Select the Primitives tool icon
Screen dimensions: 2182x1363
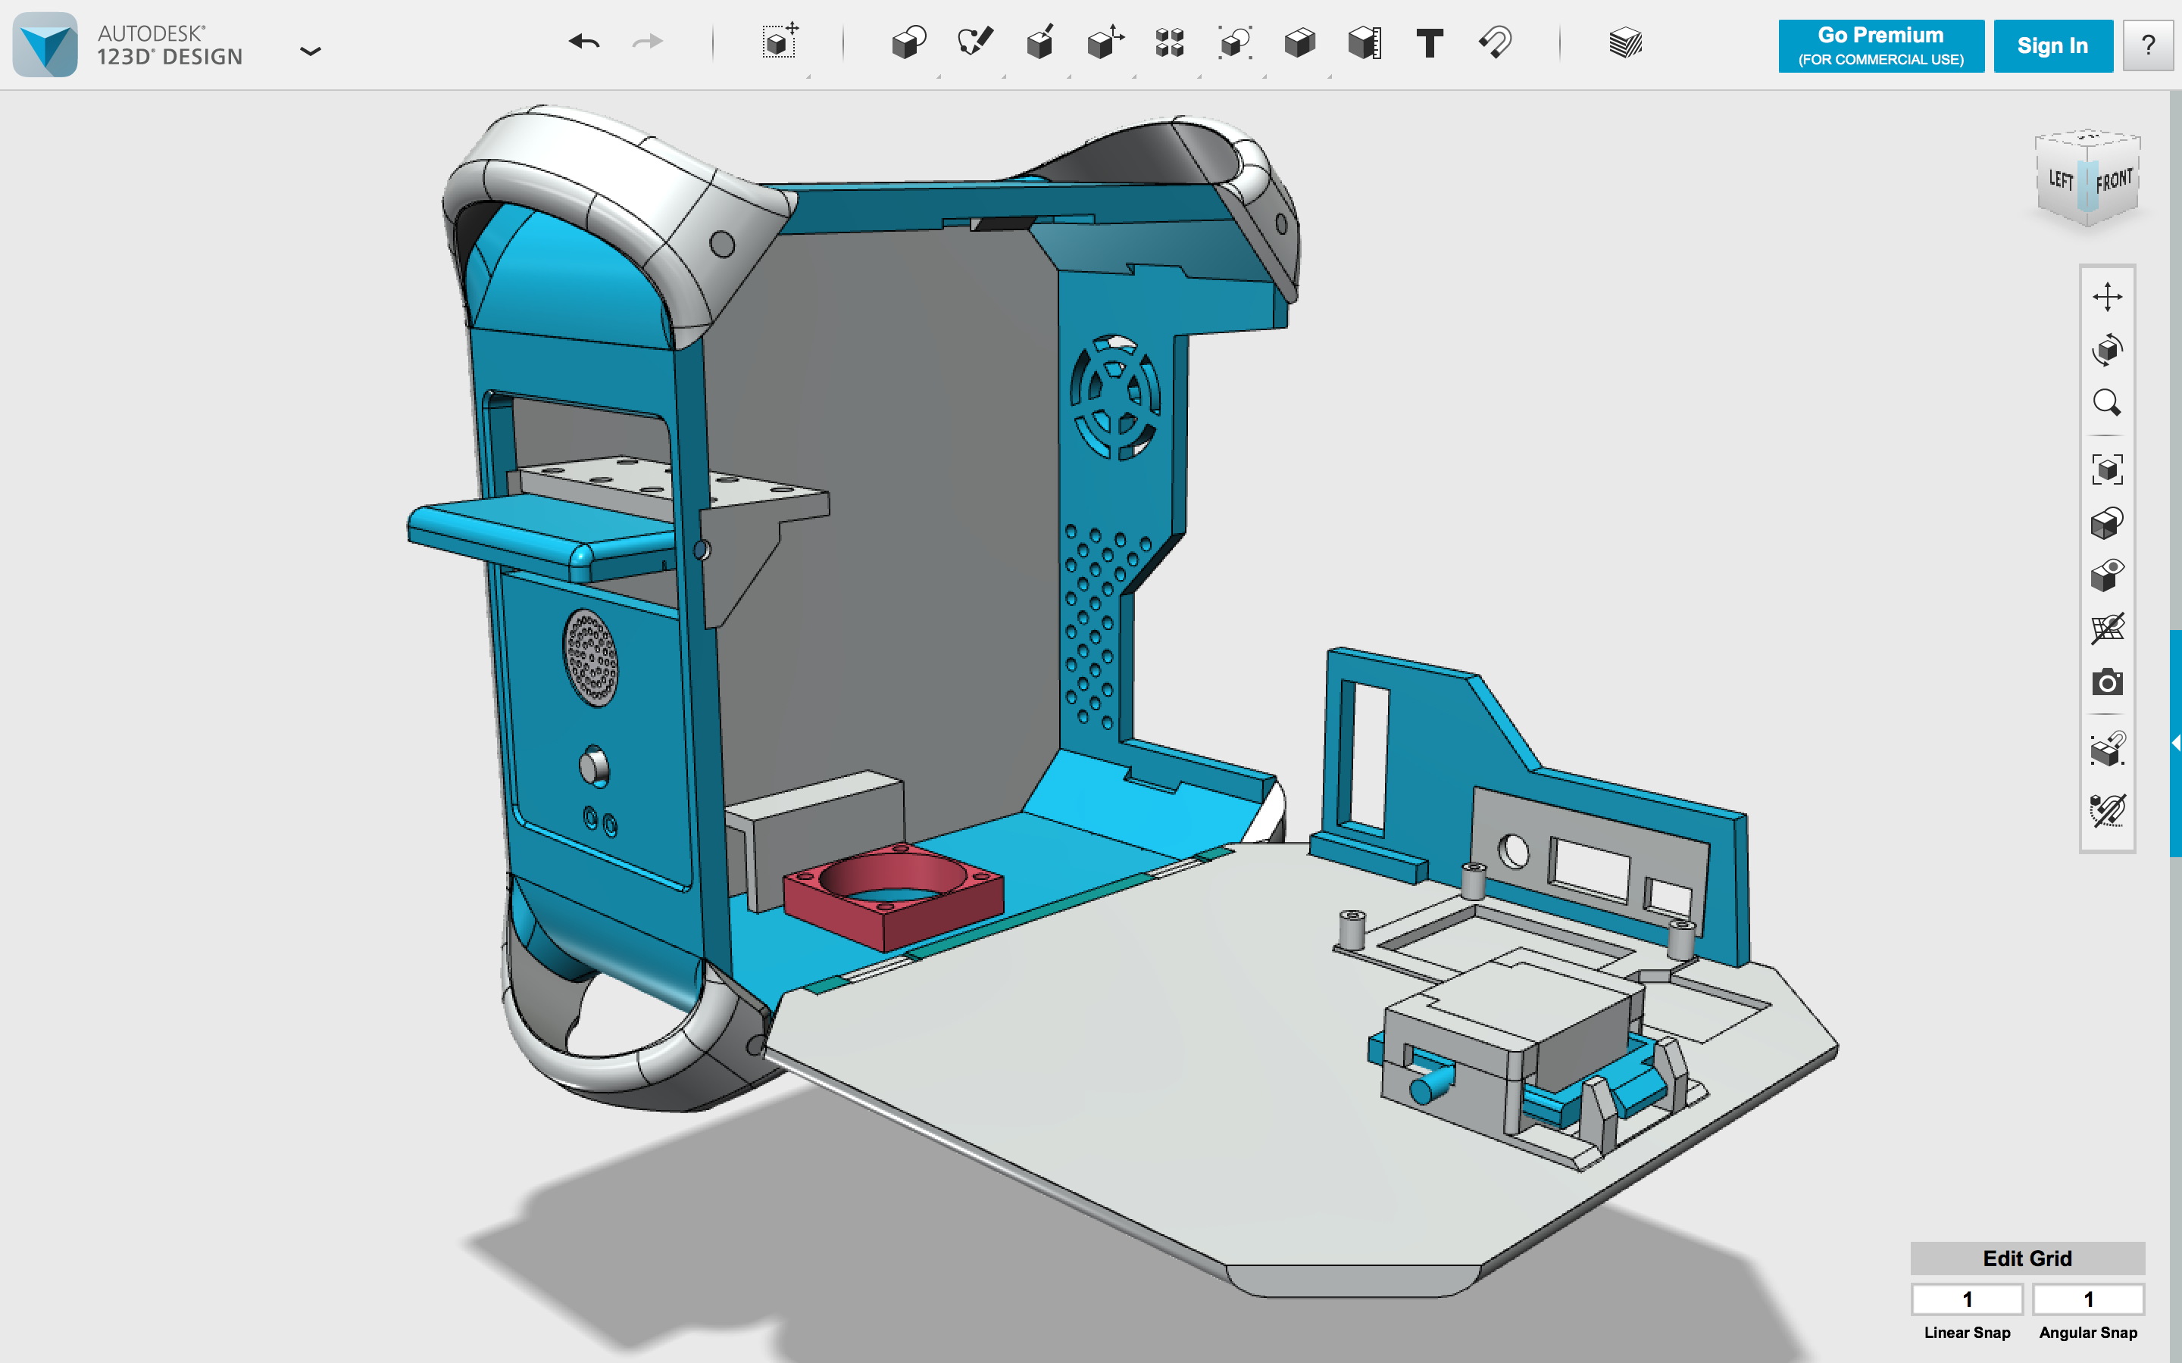coord(908,42)
